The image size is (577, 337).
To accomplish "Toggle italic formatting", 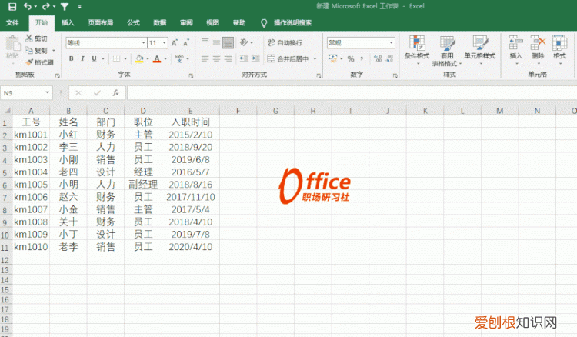I will tap(83, 58).
